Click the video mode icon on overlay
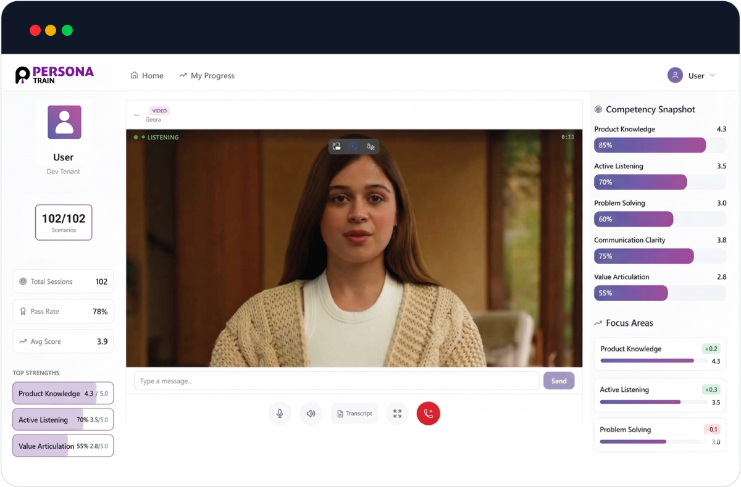The image size is (741, 487). [x=353, y=146]
